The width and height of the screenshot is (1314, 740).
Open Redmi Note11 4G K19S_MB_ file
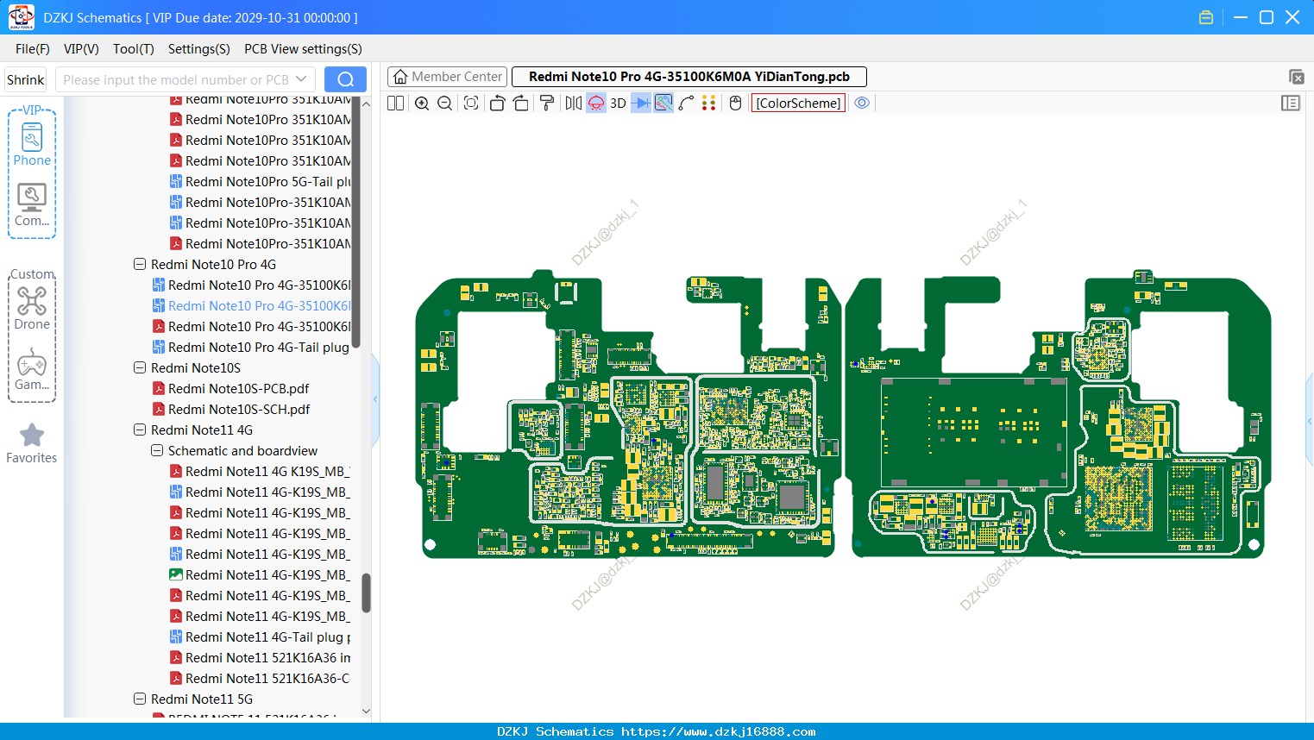(x=259, y=472)
